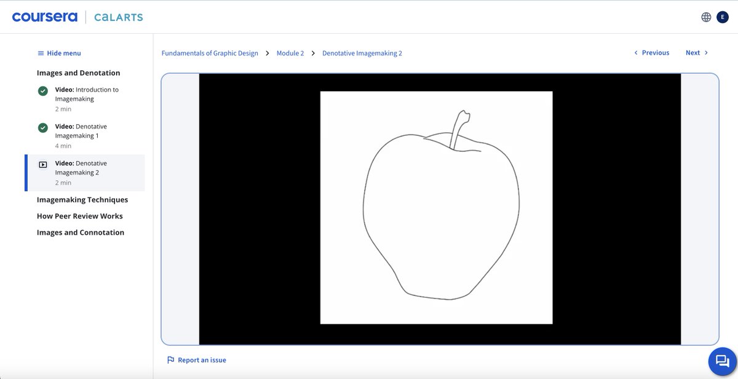Open the Coursera home logo
738x379 pixels.
[45, 17]
